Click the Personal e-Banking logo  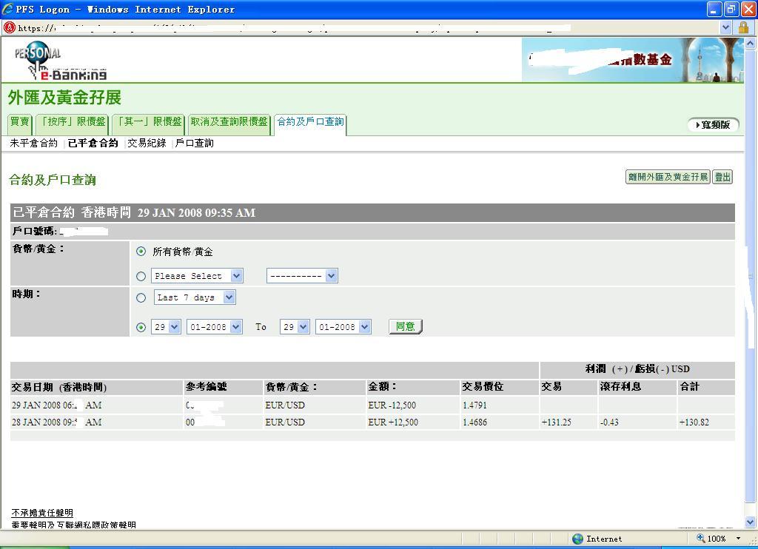[60, 61]
